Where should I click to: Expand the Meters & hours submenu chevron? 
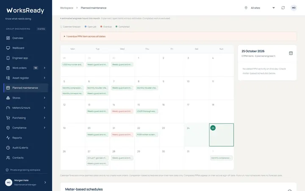[x=44, y=108]
